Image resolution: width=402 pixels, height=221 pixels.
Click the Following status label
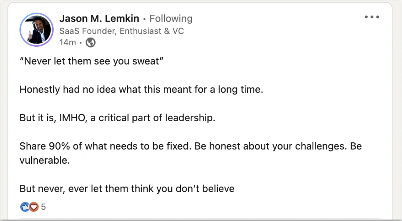tap(171, 18)
